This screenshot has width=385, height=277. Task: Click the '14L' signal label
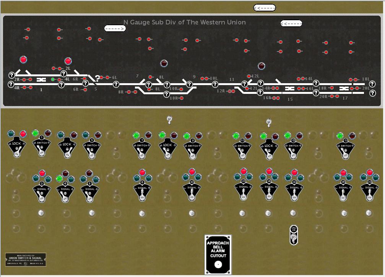point(309,79)
